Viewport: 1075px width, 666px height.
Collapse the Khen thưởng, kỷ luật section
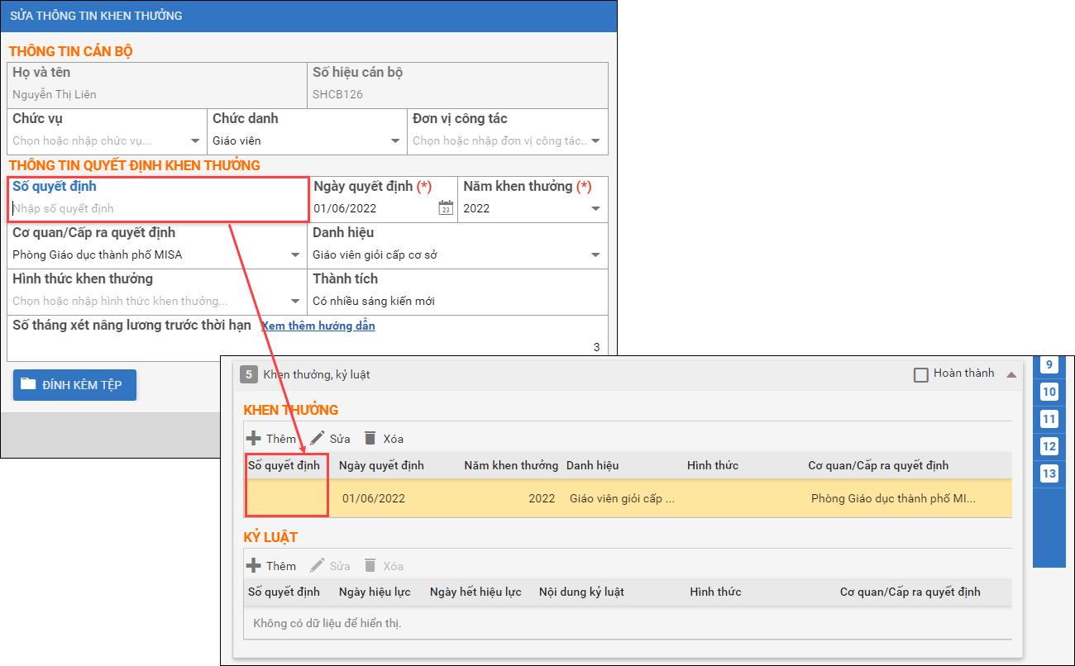pyautogui.click(x=1010, y=374)
